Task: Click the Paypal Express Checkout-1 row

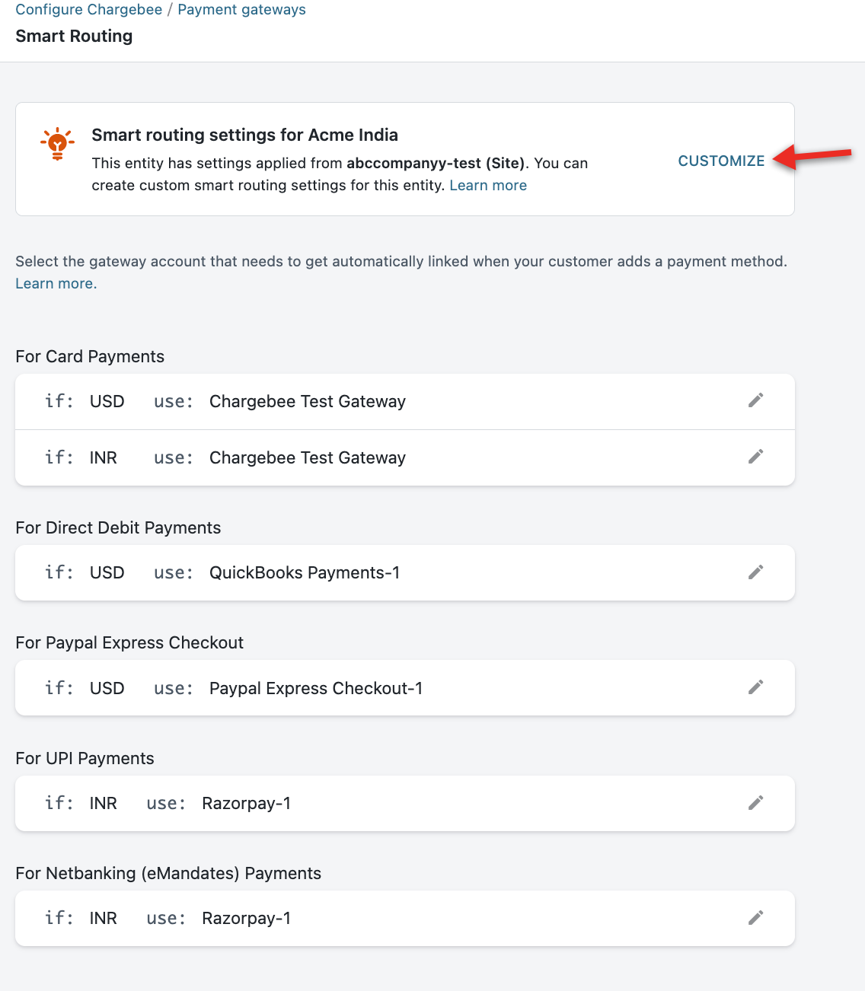Action: [x=316, y=689]
